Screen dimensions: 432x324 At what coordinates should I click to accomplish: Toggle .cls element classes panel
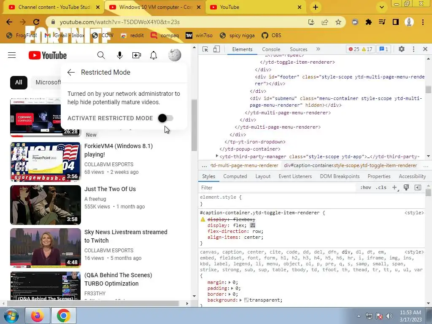381,188
